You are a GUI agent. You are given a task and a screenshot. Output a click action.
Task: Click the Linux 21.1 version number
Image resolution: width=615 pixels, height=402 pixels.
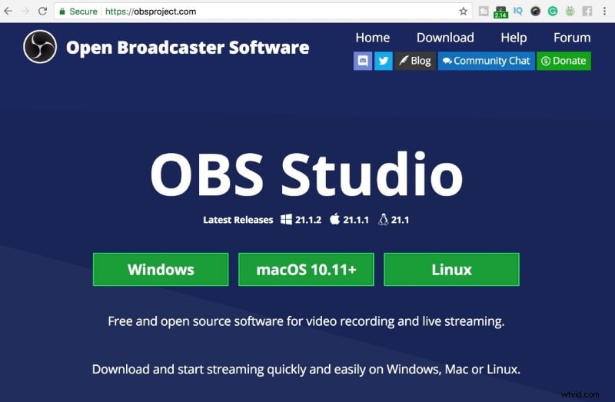coord(400,220)
